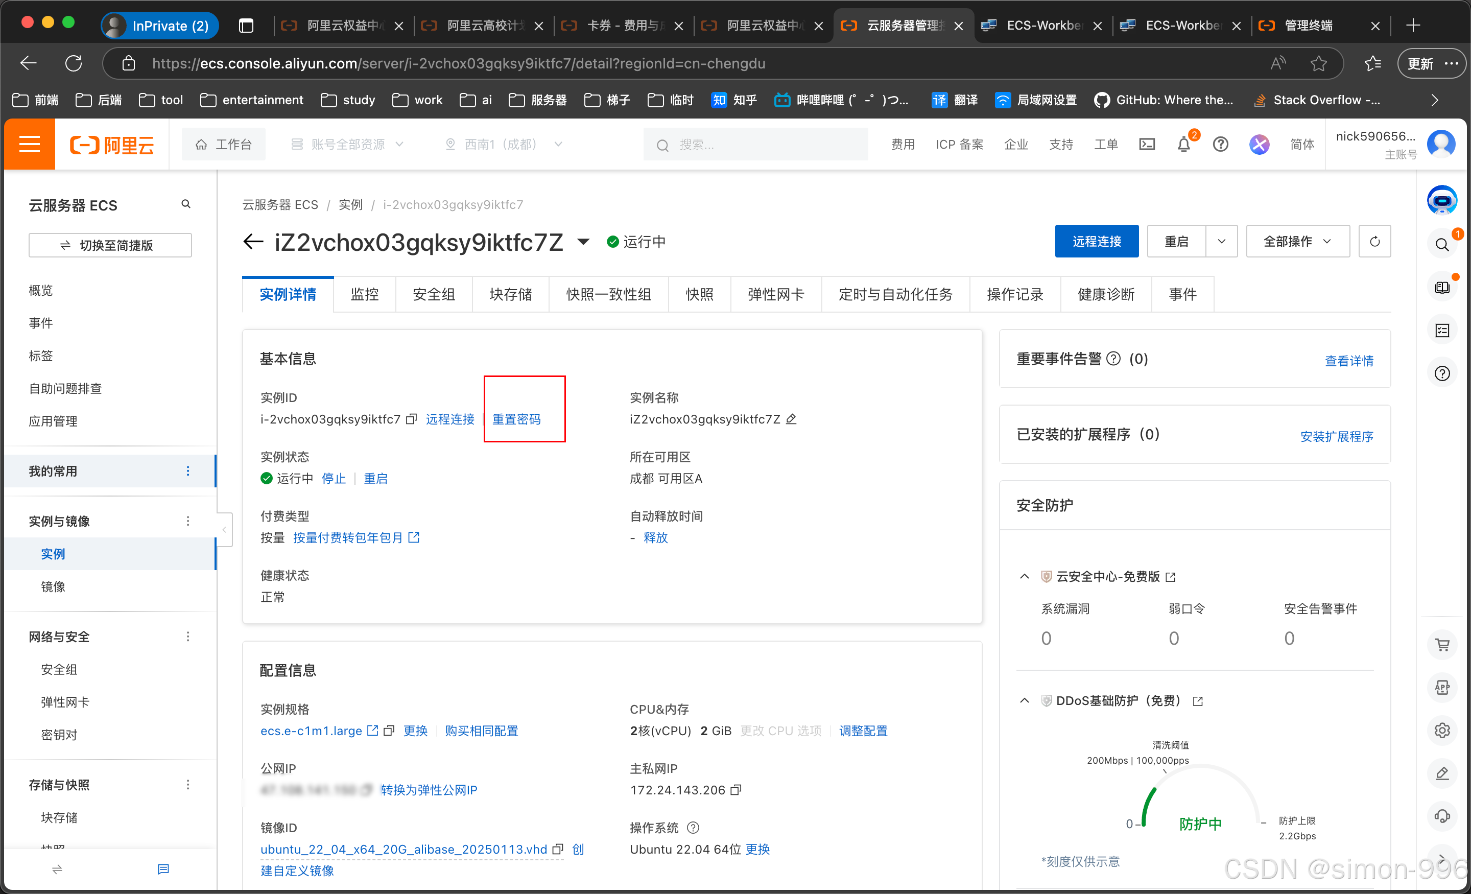This screenshot has width=1471, height=894.
Task: Click 释放 under auto release time
Action: pos(655,538)
